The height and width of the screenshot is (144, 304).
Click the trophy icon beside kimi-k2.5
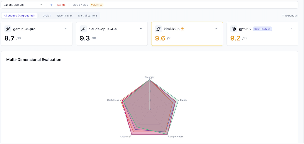(182, 29)
